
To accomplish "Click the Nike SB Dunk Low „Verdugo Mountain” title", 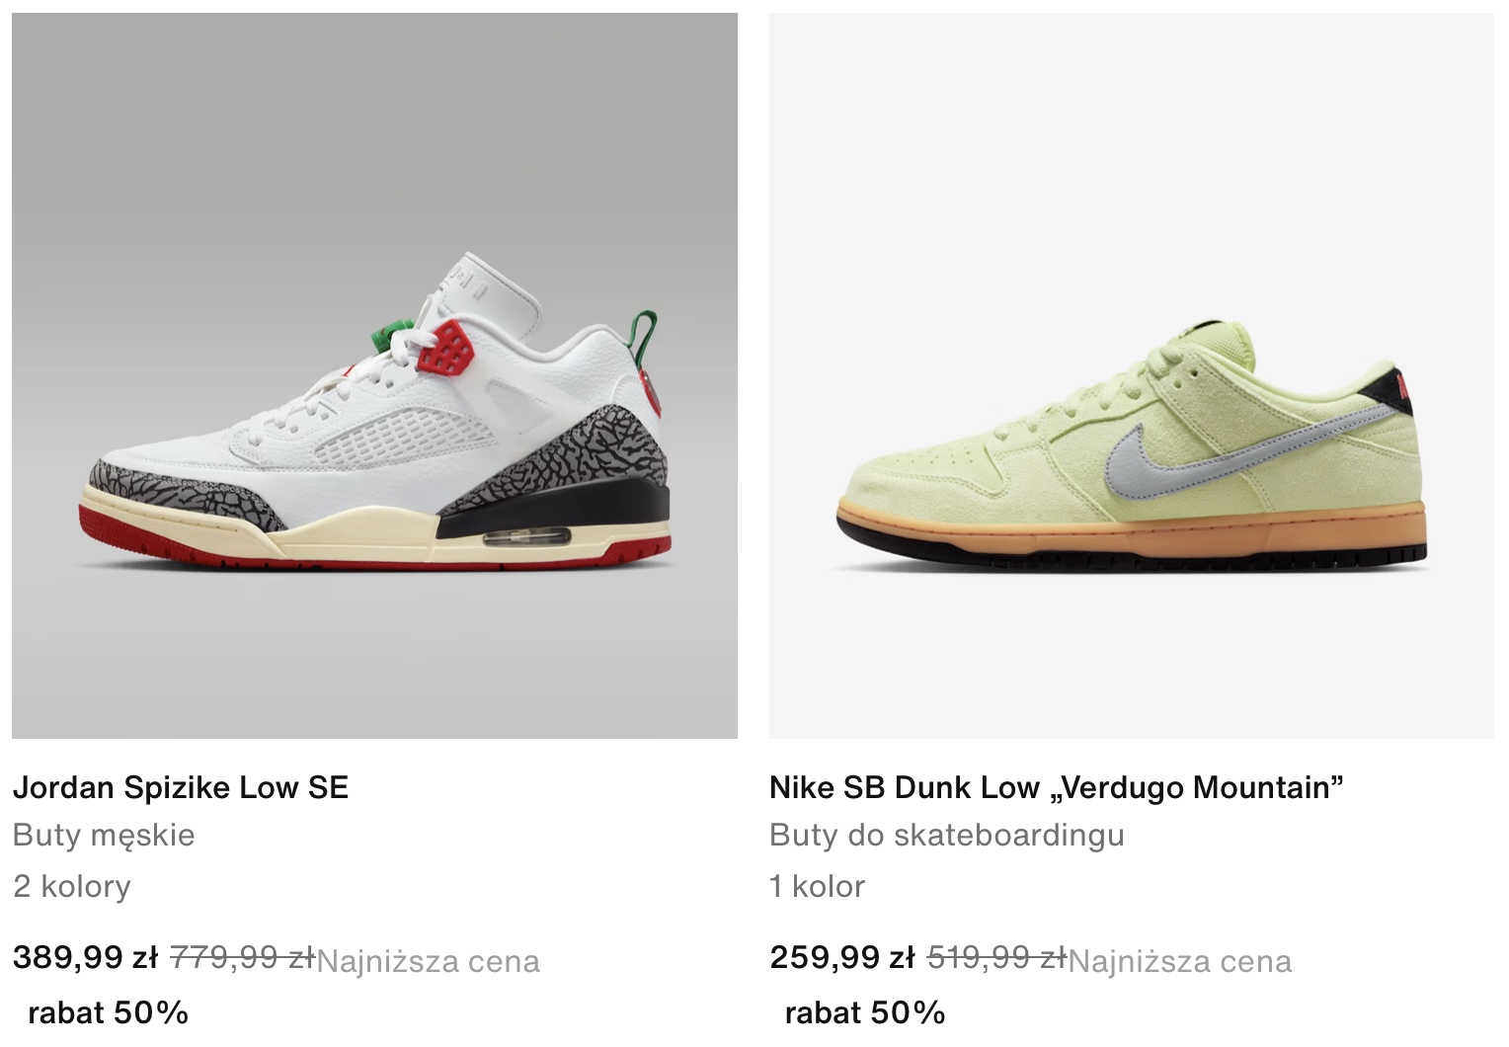I will 1057,787.
